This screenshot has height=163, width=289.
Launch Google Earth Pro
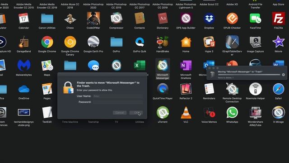click(93, 42)
